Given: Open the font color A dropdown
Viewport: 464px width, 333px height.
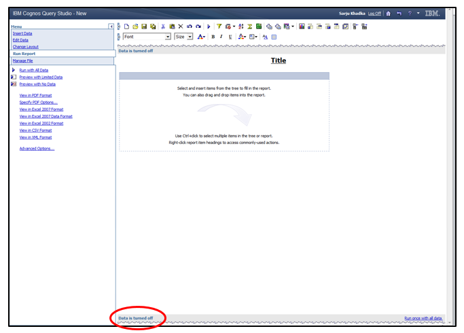Looking at the screenshot, I should 201,37.
